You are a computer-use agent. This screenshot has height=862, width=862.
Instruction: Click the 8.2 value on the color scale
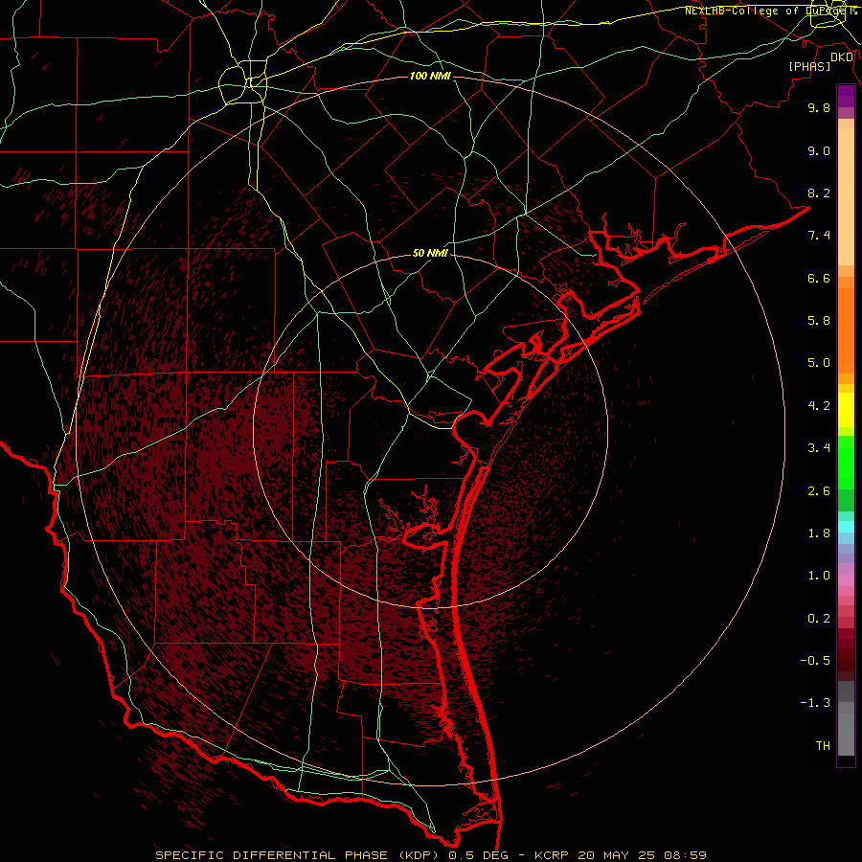[819, 193]
